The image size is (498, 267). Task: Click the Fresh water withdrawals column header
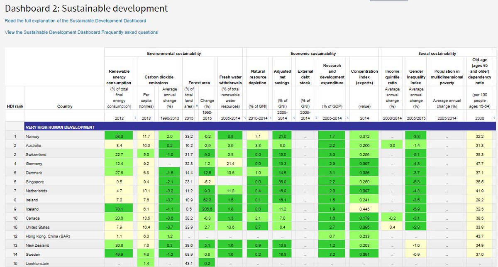(x=230, y=80)
